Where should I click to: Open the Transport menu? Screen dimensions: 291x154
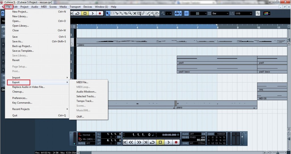(x=75, y=7)
